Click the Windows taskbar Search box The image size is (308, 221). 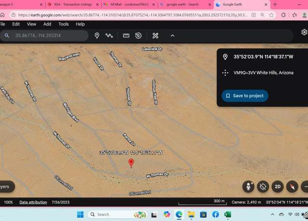tap(117, 215)
